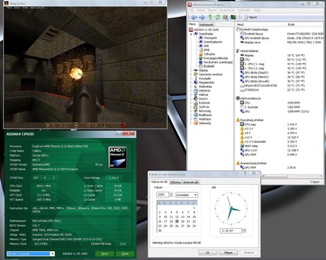Click the time spinner arrows in date dialog

pyautogui.click(x=244, y=231)
